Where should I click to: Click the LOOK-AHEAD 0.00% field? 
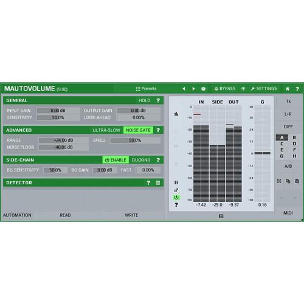click(139, 117)
